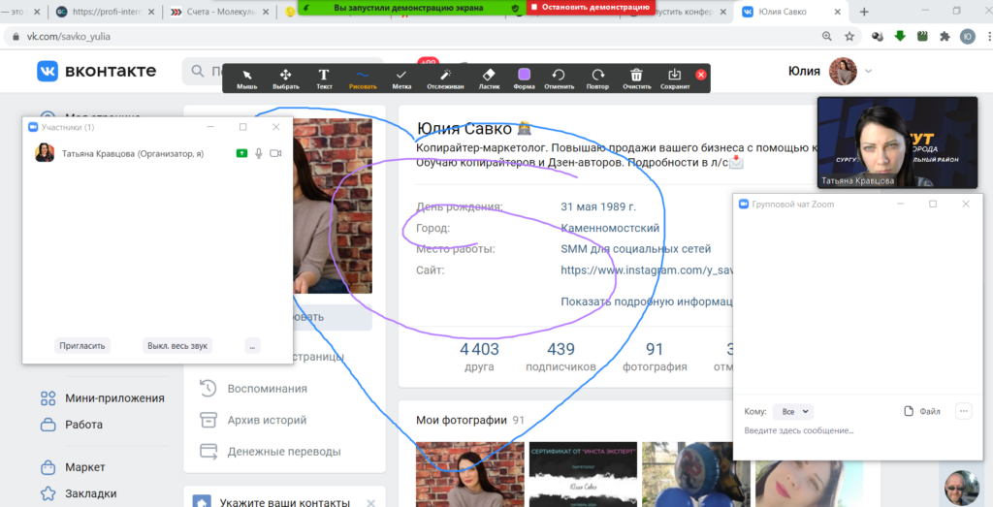This screenshot has height=507, width=993.
Task: Open city link Каменномостский
Action: (610, 228)
